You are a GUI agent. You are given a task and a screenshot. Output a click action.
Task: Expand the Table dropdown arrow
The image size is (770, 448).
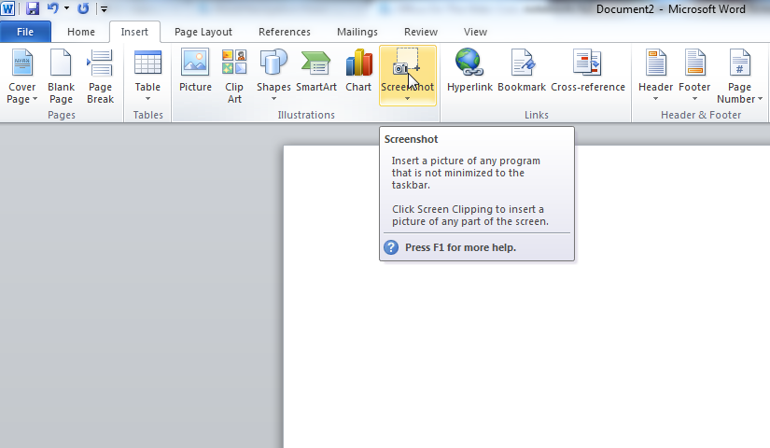[147, 99]
